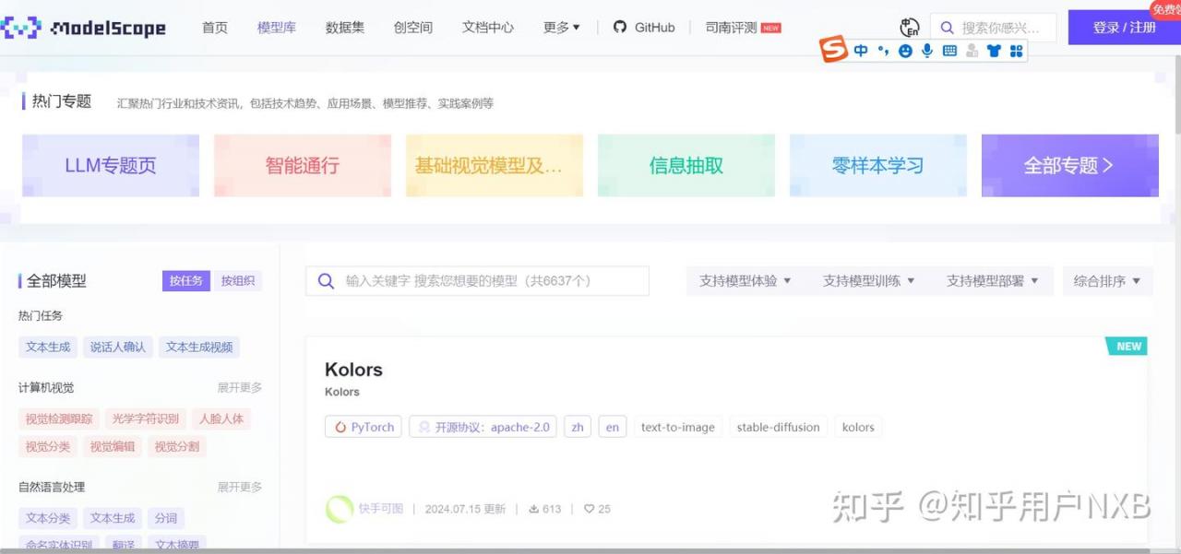Switch site language with the 中/En icon

[910, 28]
